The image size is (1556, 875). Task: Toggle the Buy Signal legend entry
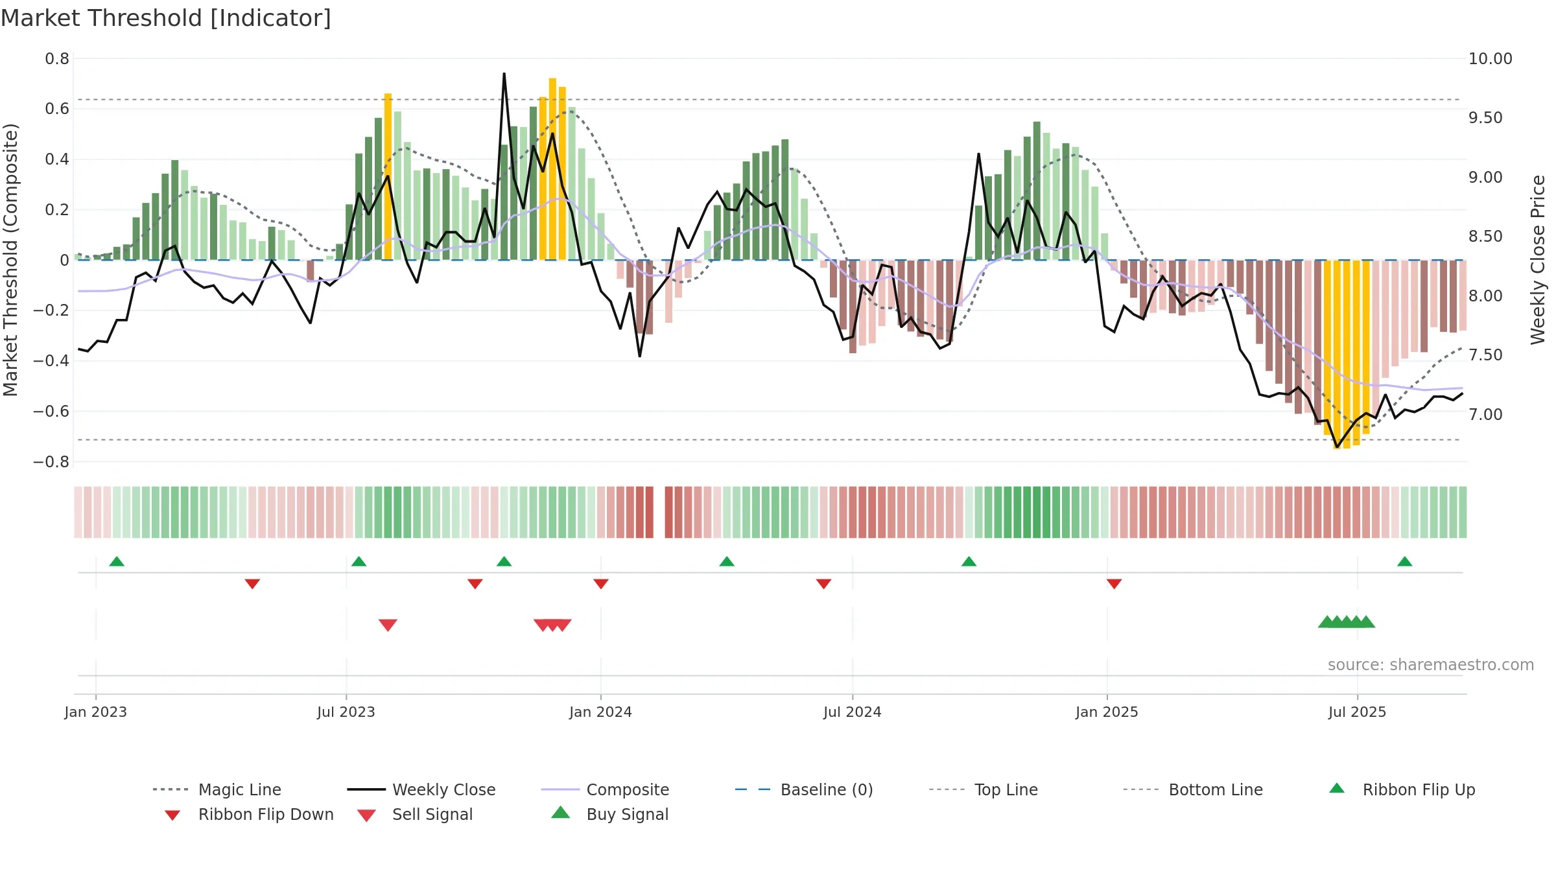pos(609,814)
